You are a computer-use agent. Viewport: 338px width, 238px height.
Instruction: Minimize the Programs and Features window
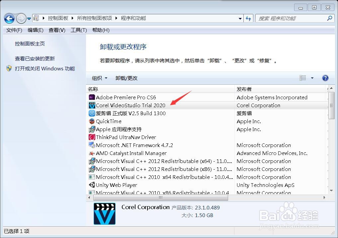point(300,8)
